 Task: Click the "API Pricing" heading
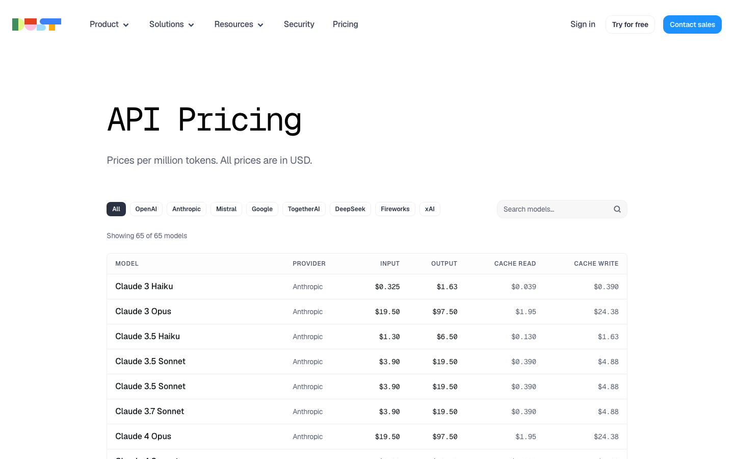tap(204, 120)
